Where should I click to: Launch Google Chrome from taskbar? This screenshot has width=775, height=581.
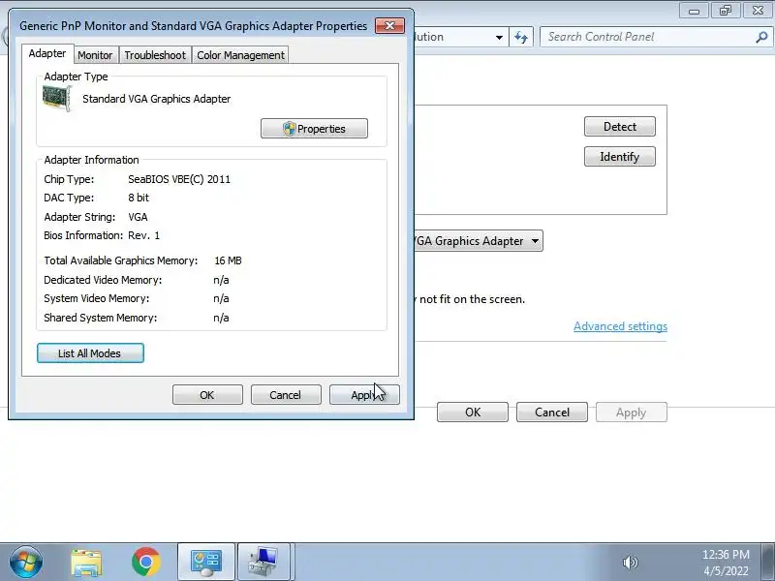[x=146, y=562]
